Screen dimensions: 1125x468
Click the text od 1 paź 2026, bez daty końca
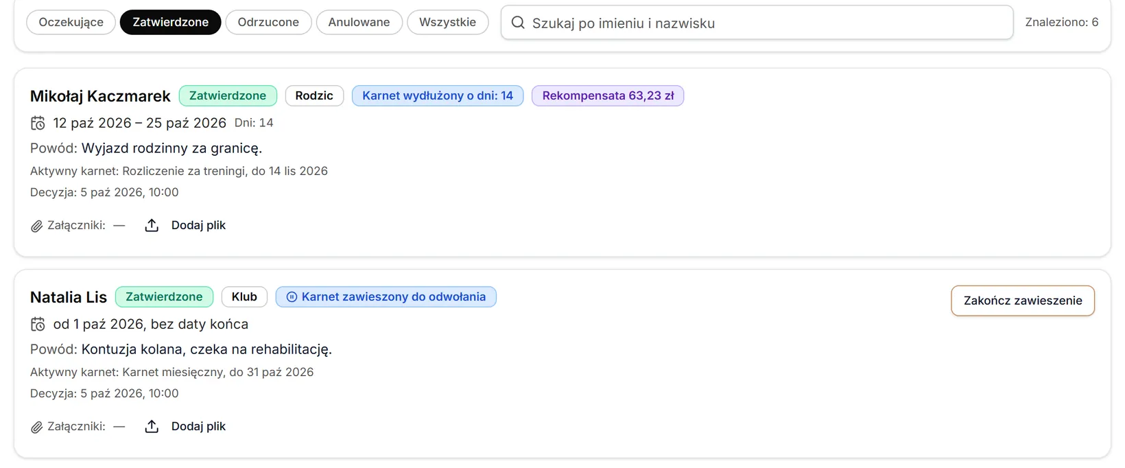[151, 324]
